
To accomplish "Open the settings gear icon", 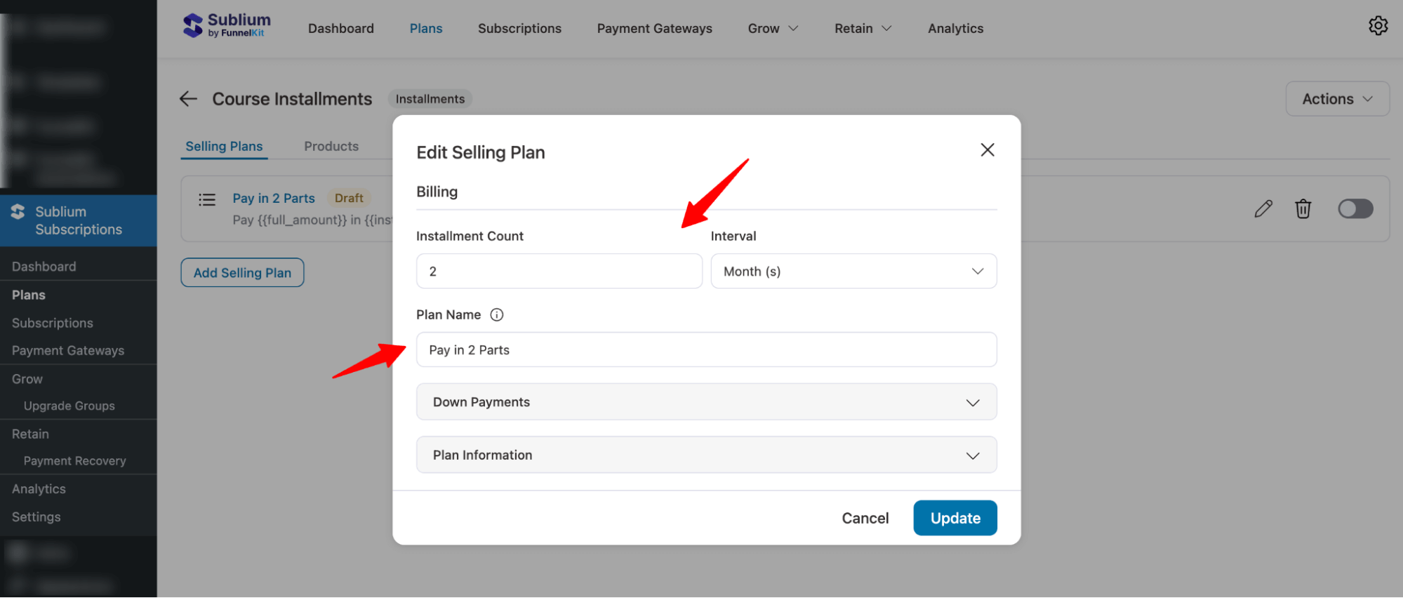I will 1378,25.
